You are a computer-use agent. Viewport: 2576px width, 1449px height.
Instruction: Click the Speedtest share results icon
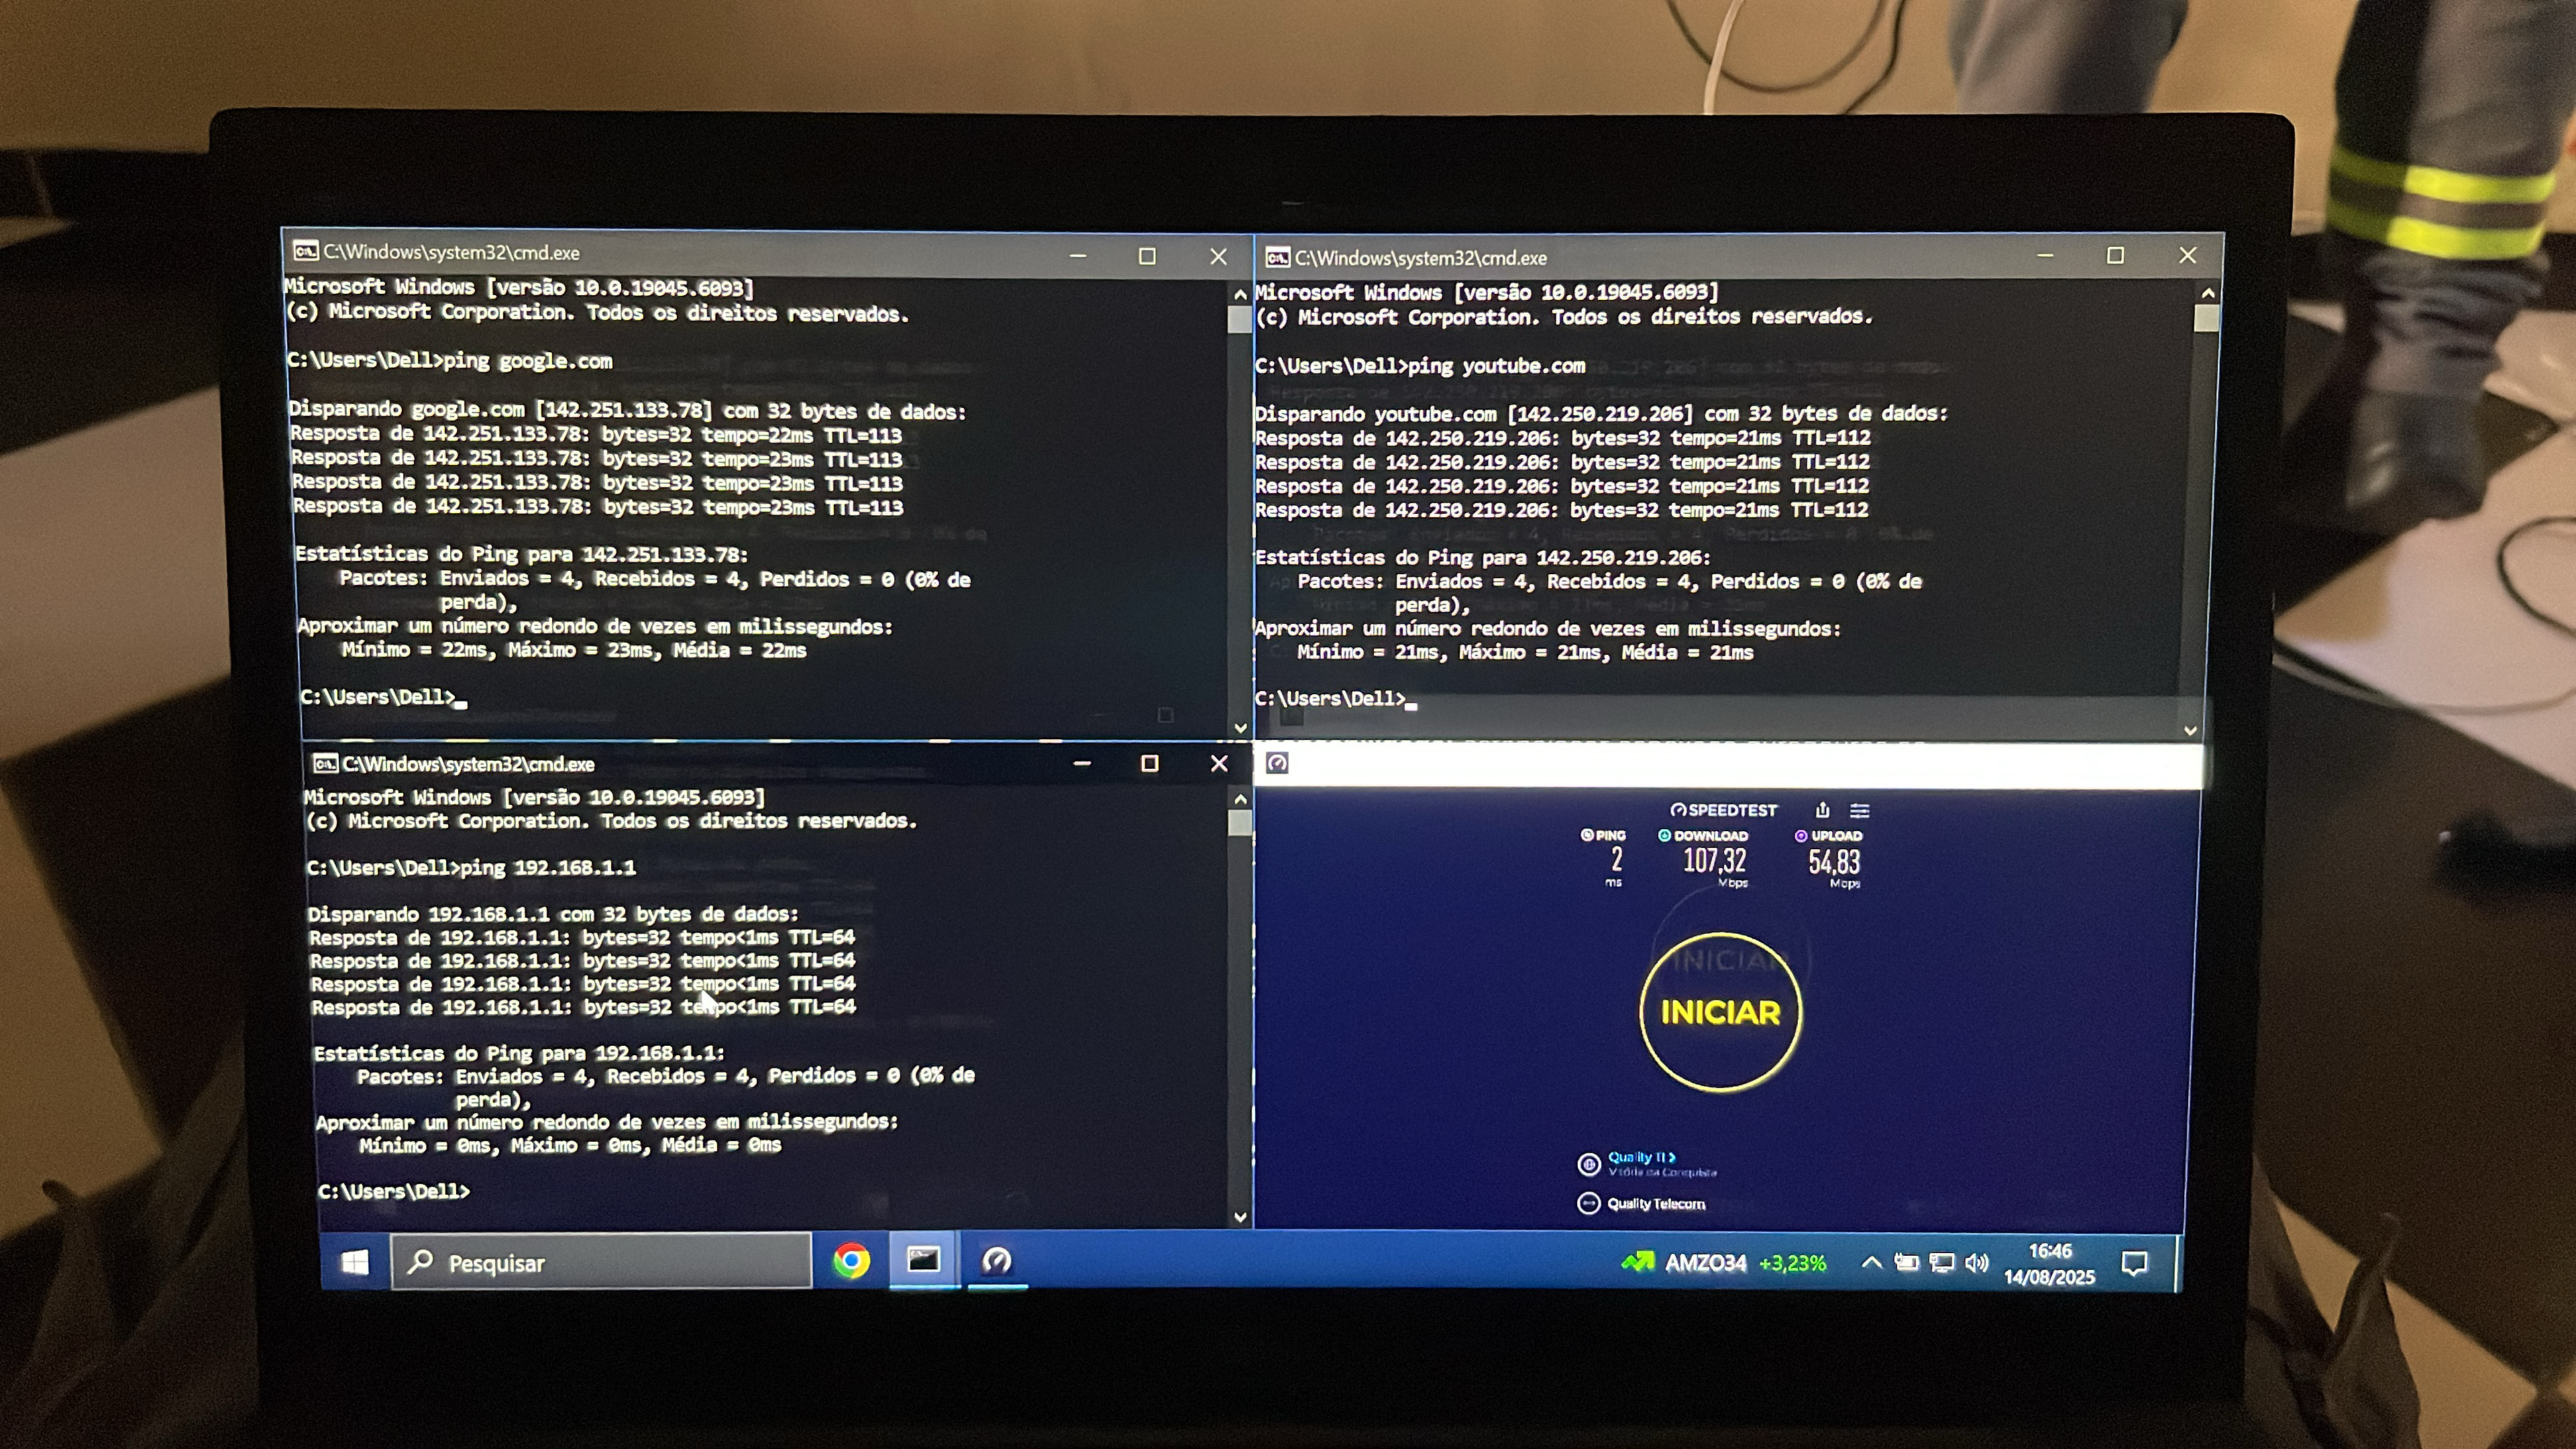(1822, 810)
